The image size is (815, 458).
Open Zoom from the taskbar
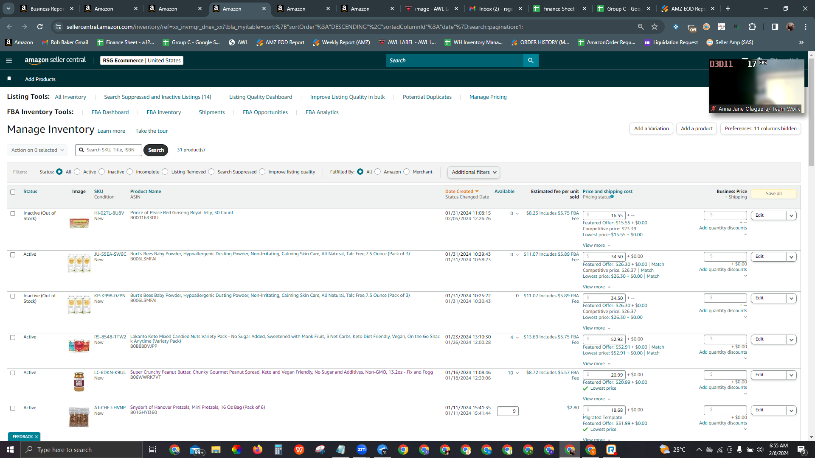click(x=362, y=450)
